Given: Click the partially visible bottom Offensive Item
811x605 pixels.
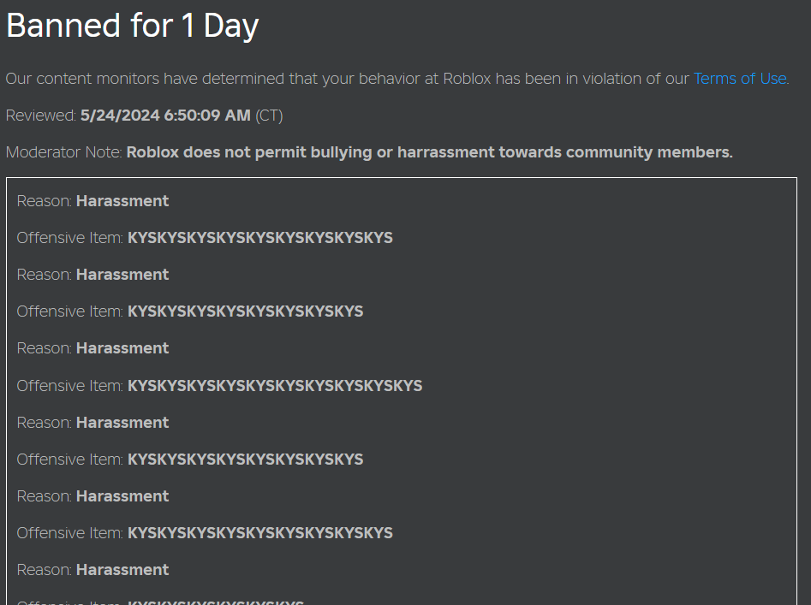Looking at the screenshot, I should [x=214, y=602].
